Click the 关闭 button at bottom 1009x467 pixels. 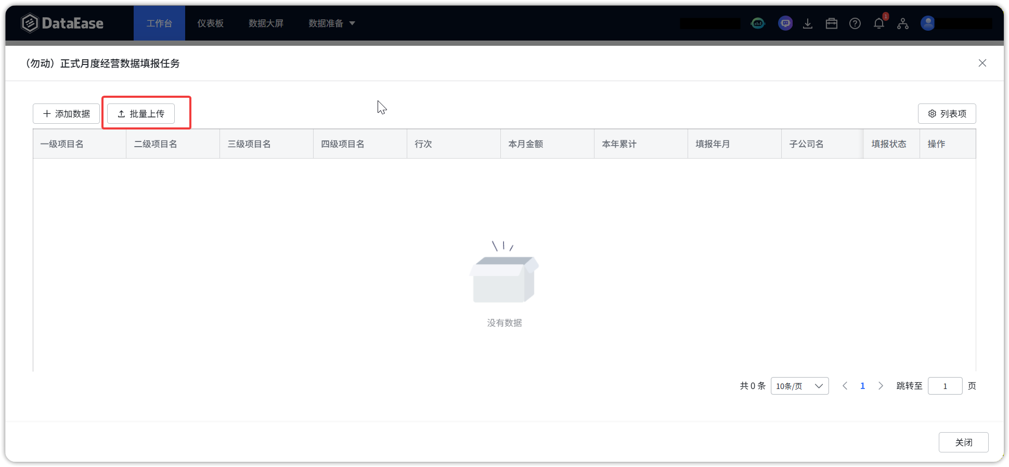click(x=963, y=443)
